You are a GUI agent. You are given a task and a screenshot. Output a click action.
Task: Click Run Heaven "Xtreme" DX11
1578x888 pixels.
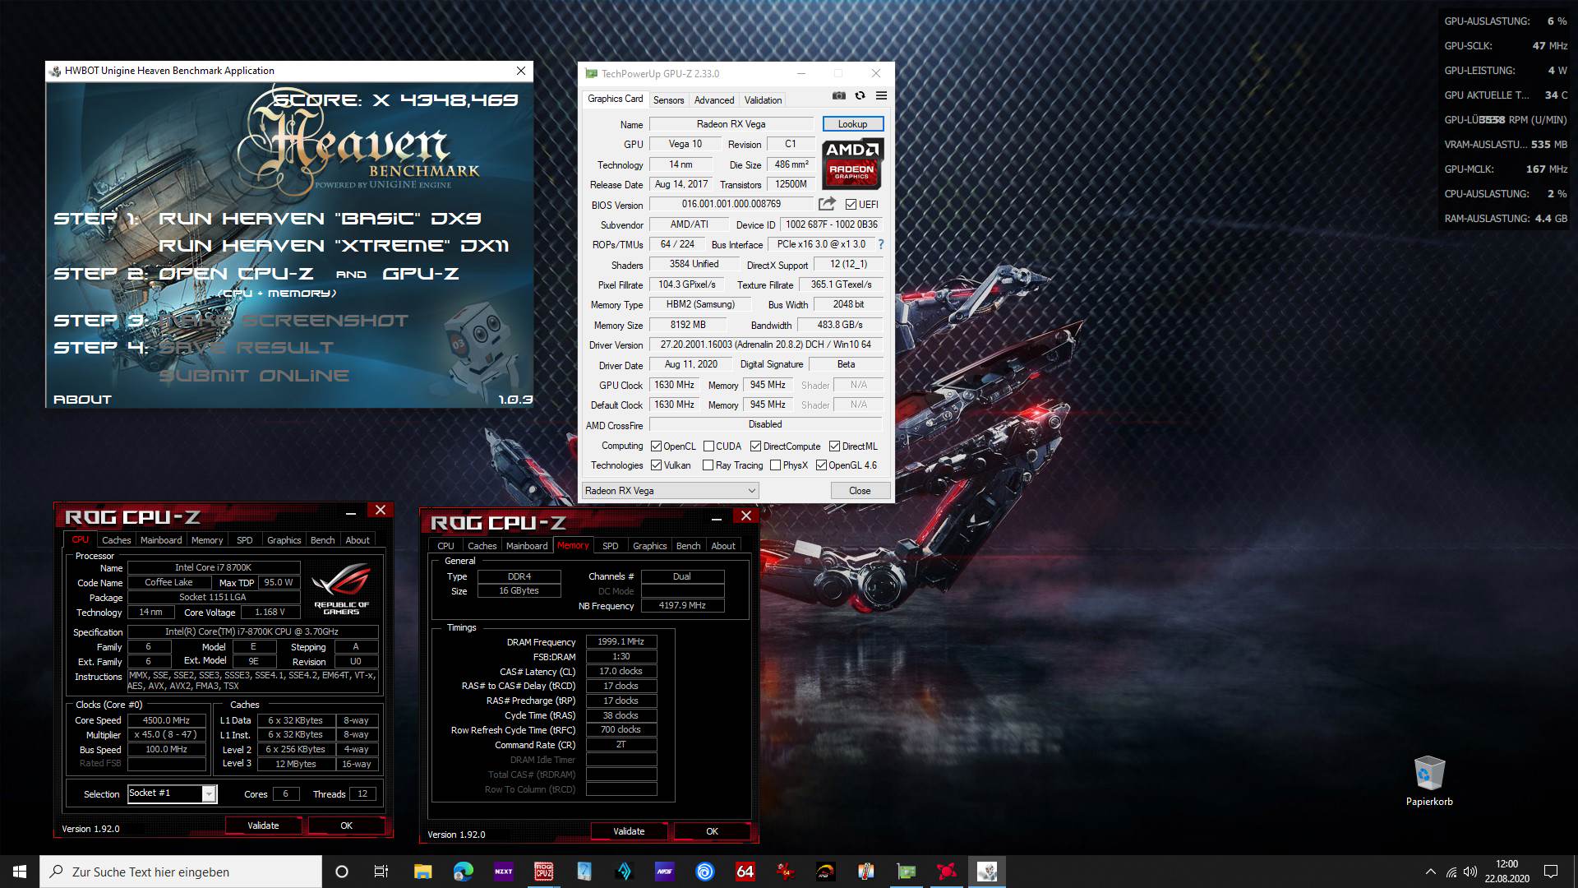coord(334,246)
